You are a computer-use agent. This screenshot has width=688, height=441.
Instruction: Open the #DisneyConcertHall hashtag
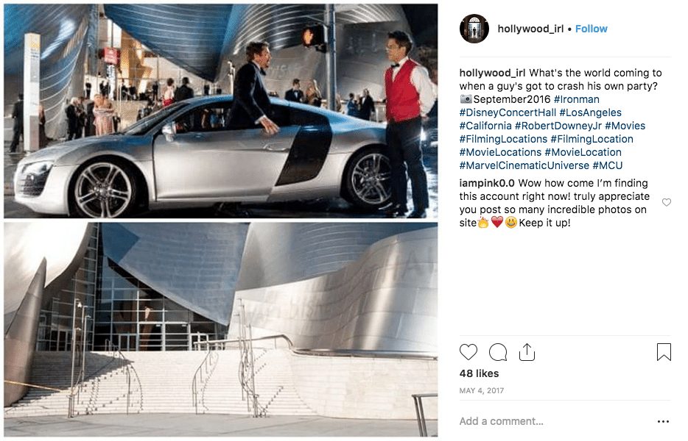[x=508, y=112]
